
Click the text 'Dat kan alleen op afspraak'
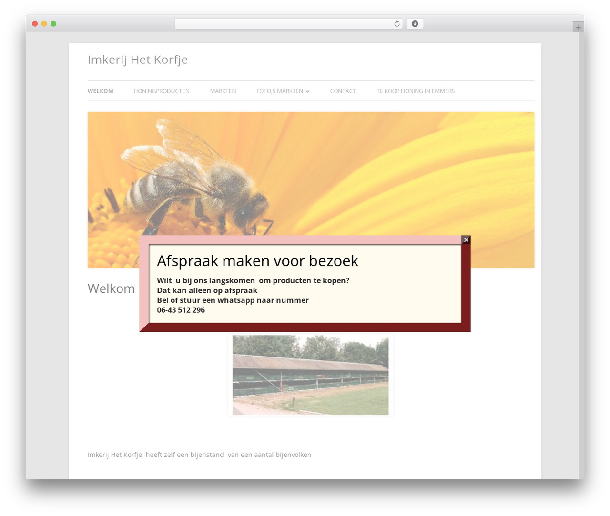(x=207, y=290)
